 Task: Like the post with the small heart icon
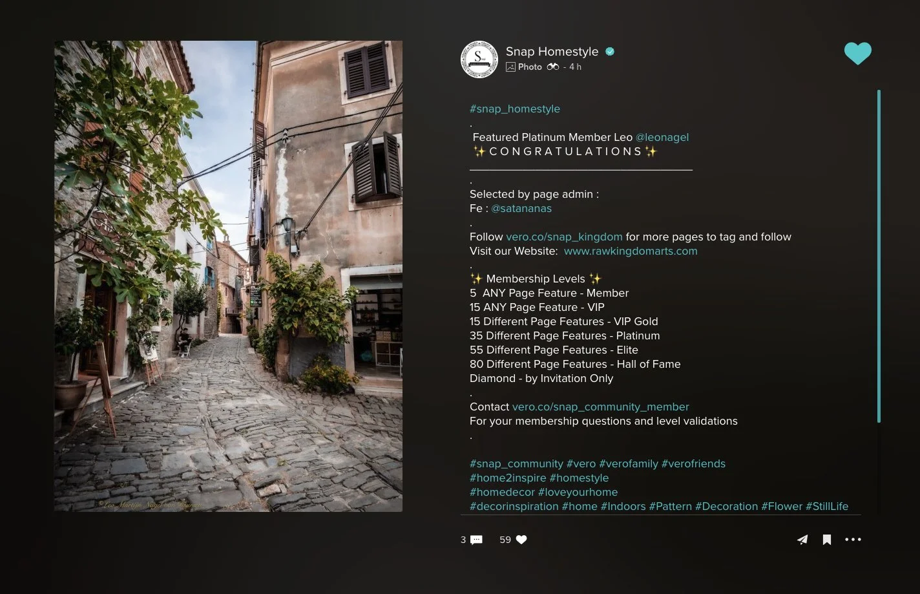[521, 540]
